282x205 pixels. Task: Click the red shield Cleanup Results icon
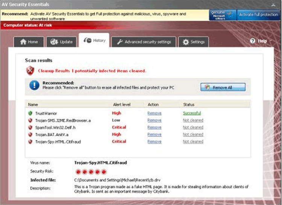[30, 70]
